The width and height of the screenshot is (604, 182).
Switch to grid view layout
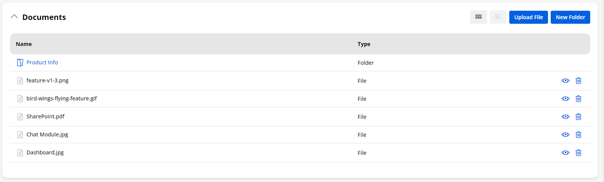479,17
